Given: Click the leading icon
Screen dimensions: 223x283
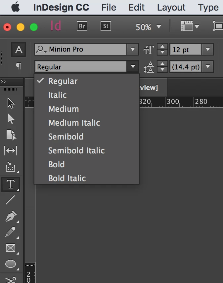Looking at the screenshot, I should [x=149, y=67].
